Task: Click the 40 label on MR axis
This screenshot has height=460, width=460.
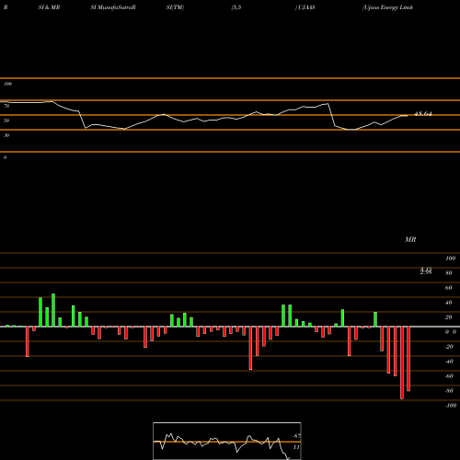Action: [449, 303]
